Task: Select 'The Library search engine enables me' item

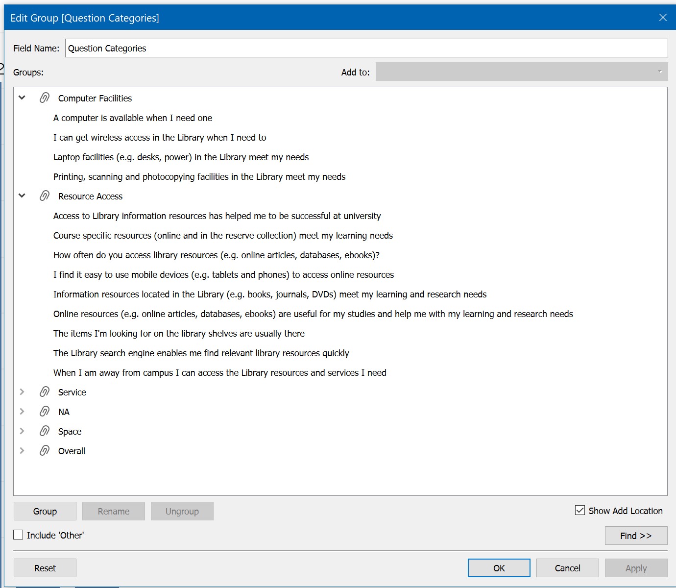Action: (x=201, y=353)
